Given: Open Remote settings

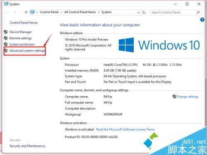Looking at the screenshot, I should click(21, 38).
